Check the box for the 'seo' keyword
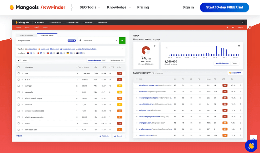This screenshot has width=260, height=153. (18, 73)
